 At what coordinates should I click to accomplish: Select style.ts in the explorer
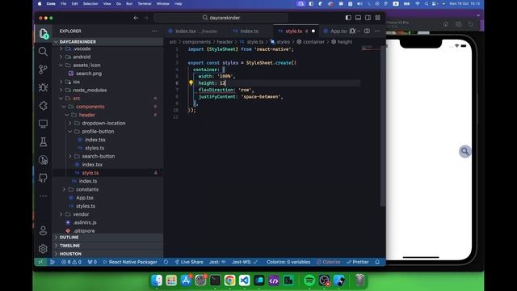[107, 172]
